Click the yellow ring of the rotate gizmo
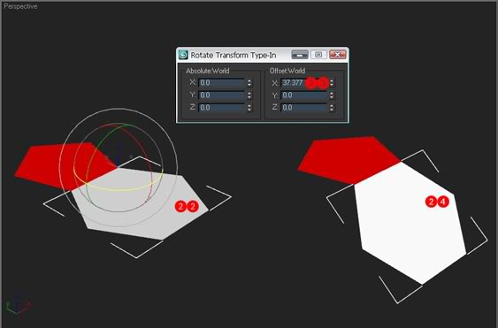 point(120,190)
